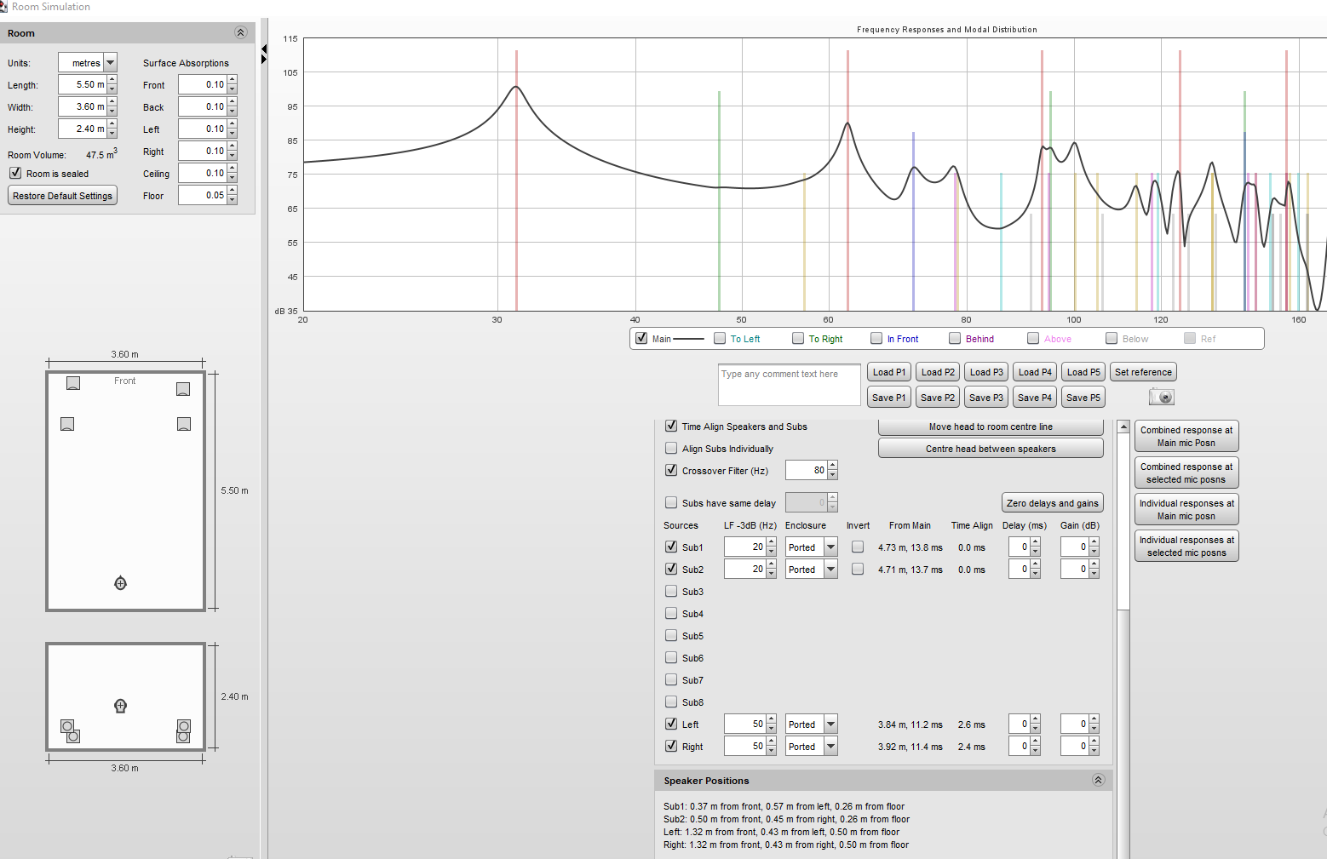Toggle Main response trace checkbox
Screen dimensions: 1327x859
[642, 338]
